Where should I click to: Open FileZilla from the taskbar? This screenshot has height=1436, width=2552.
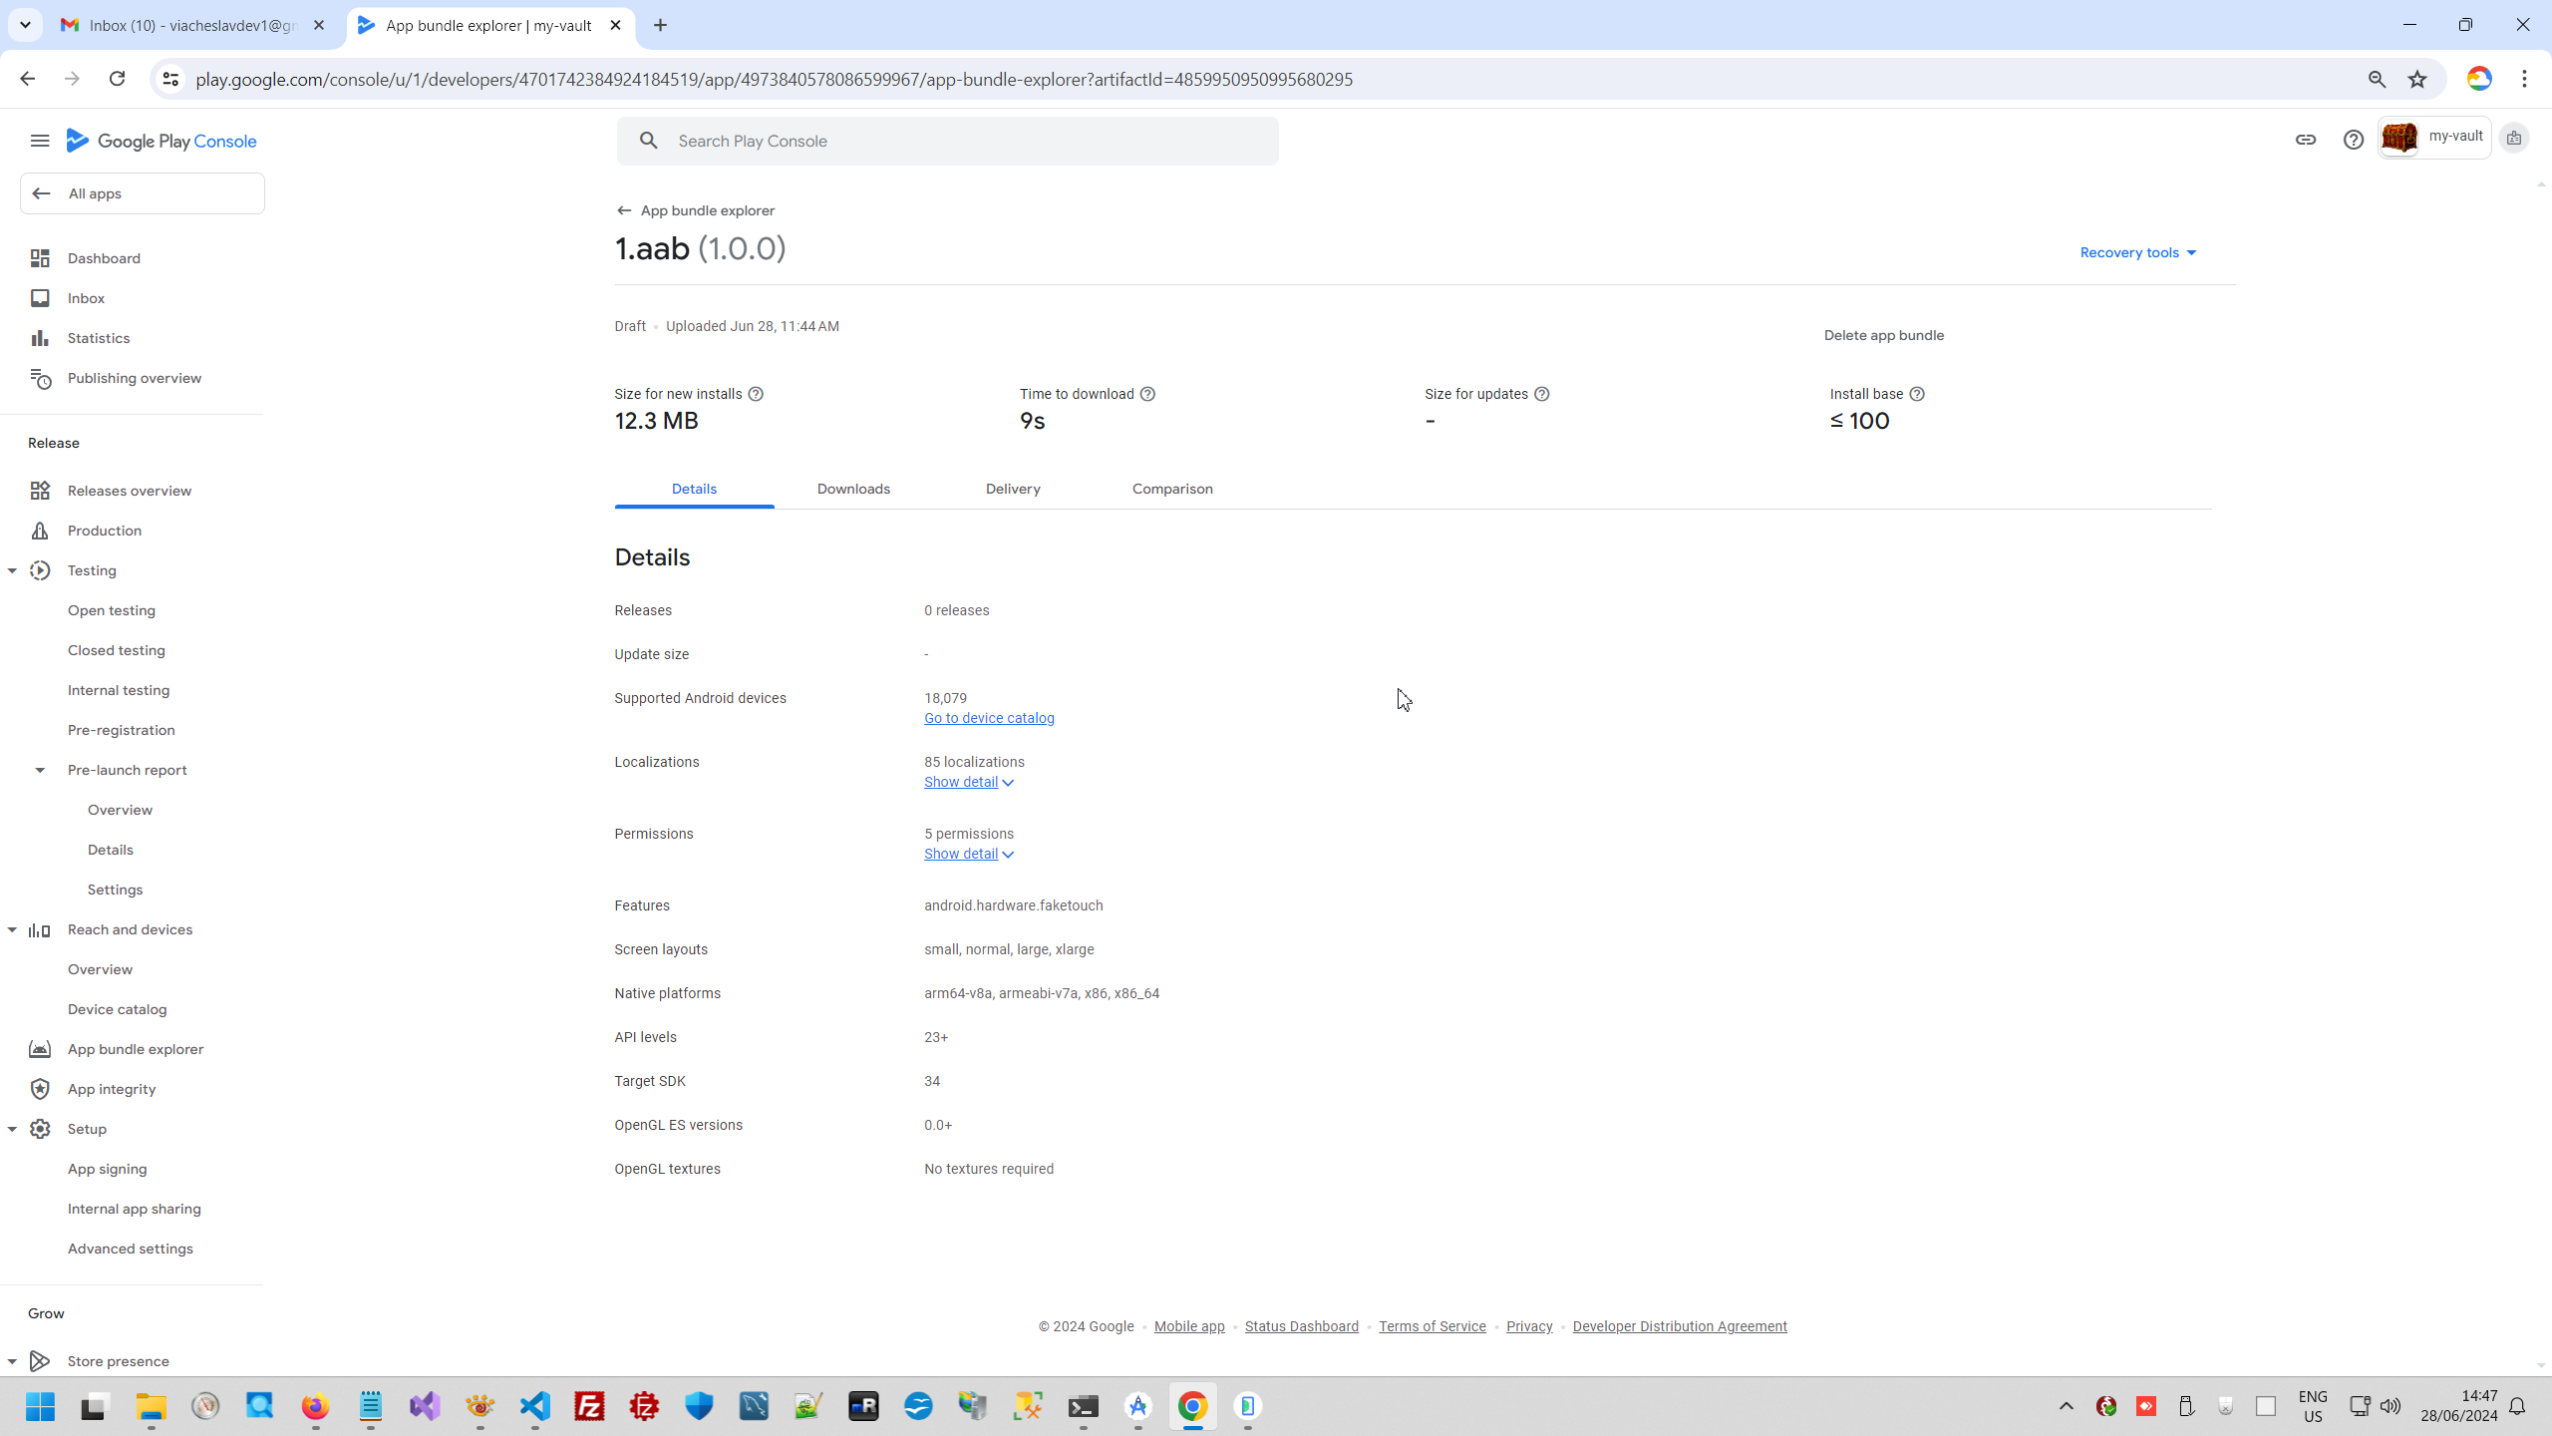590,1406
